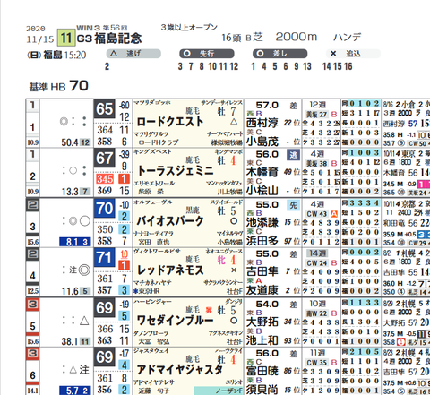Image resolution: width=430 pixels, height=395 pixels.
Task: Click trainer name 小島茂
Action: pyautogui.click(x=262, y=142)
